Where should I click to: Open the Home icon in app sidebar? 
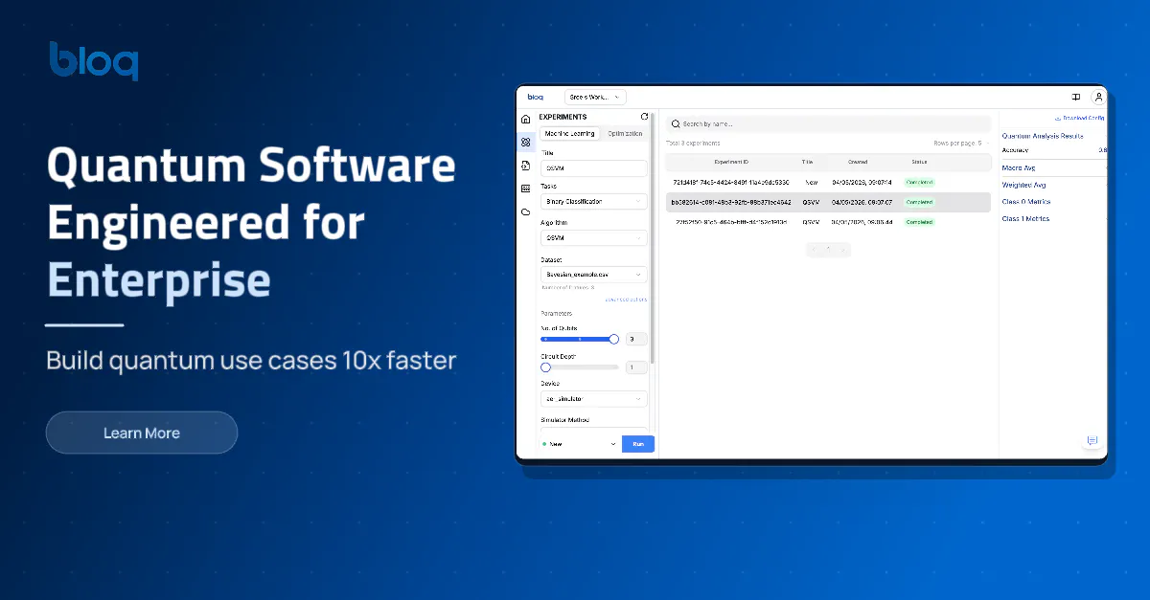(525, 120)
